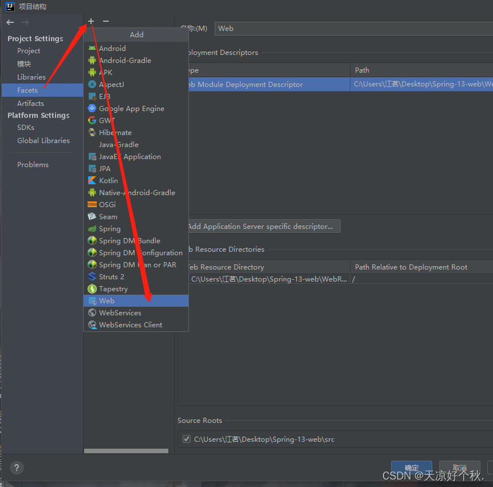The image size is (493, 487).
Task: Open the Artifacts section
Action: tap(30, 104)
